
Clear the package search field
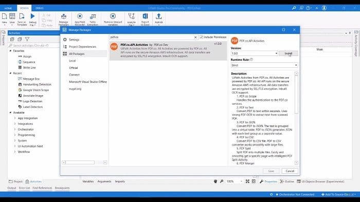pyautogui.click(x=195, y=37)
